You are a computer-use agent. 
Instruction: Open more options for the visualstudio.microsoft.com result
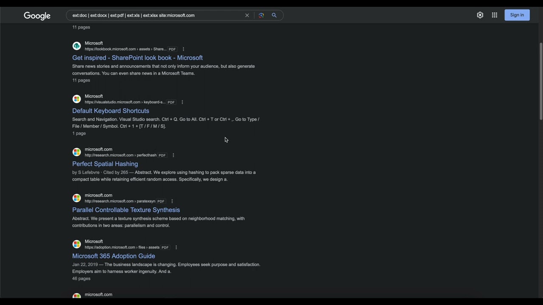tap(182, 102)
